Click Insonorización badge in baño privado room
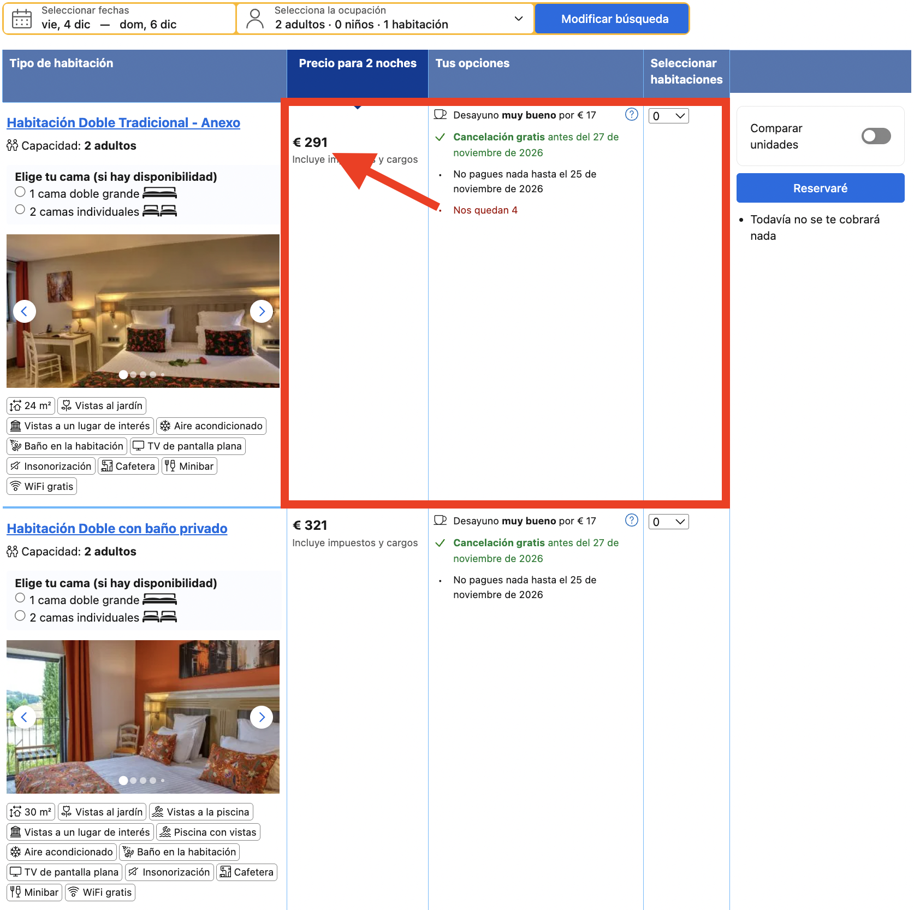The width and height of the screenshot is (914, 910). 169,872
